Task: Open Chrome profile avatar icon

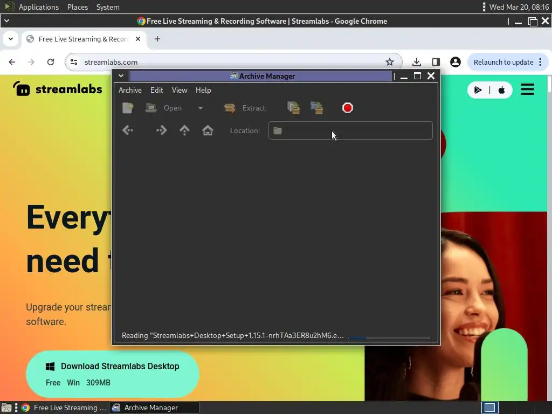Action: 455,62
